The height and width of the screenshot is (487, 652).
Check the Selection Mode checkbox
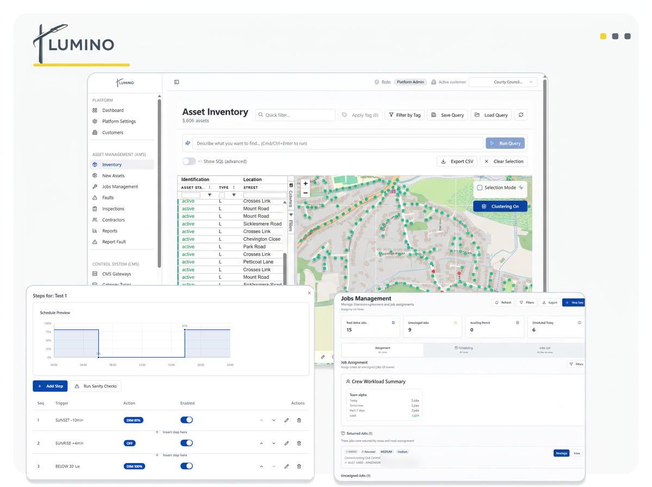[x=480, y=188]
